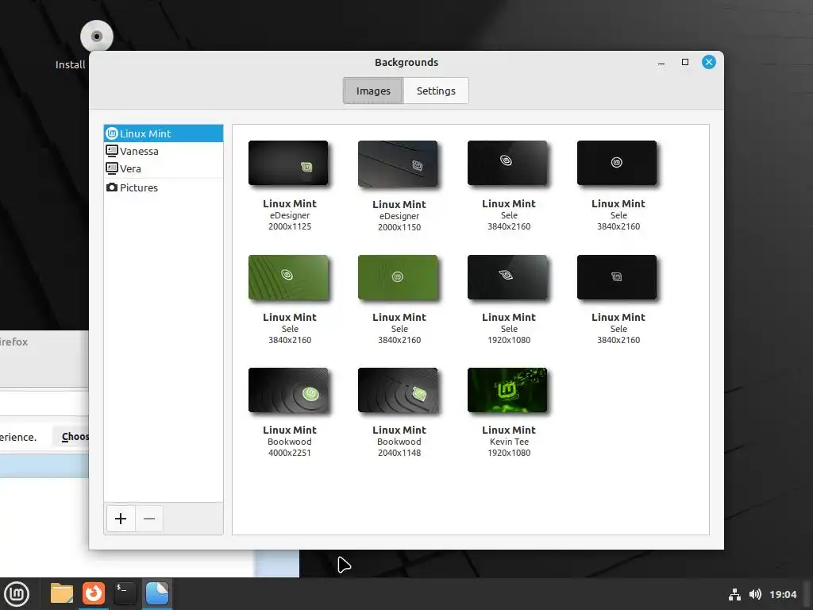
Task: Open the Install disc desktop icon
Action: tap(96, 37)
